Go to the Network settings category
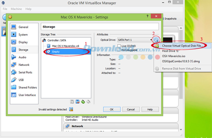The height and width of the screenshot is (138, 212). (x=24, y=65)
